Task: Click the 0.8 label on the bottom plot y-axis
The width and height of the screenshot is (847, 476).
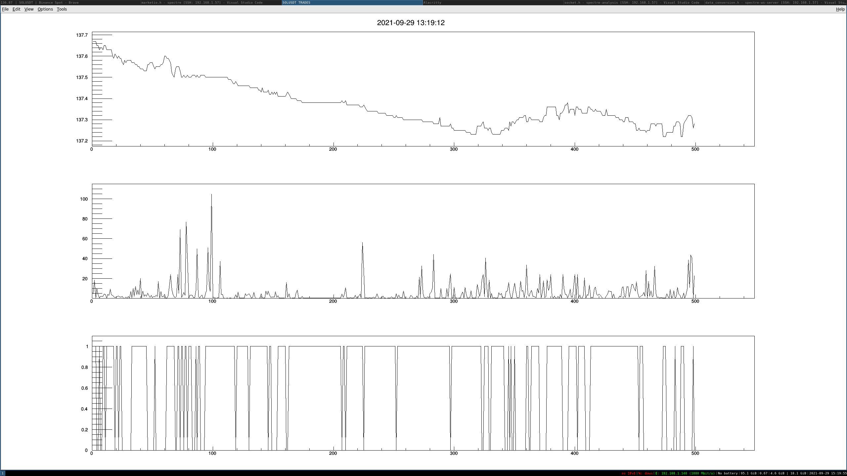Action: 85,367
